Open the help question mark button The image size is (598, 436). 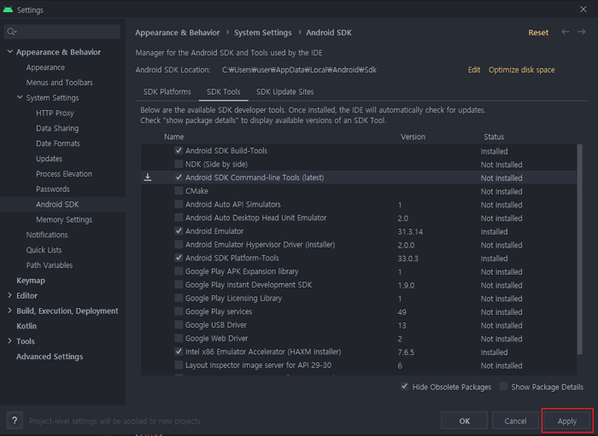pos(15,421)
